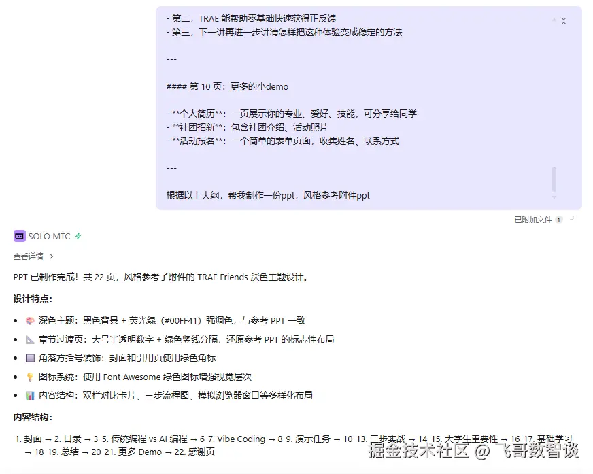Viewport: 593px width, 474px height.
Task: Click the reply arrow icon beside 已附加文件
Action: tap(572, 218)
